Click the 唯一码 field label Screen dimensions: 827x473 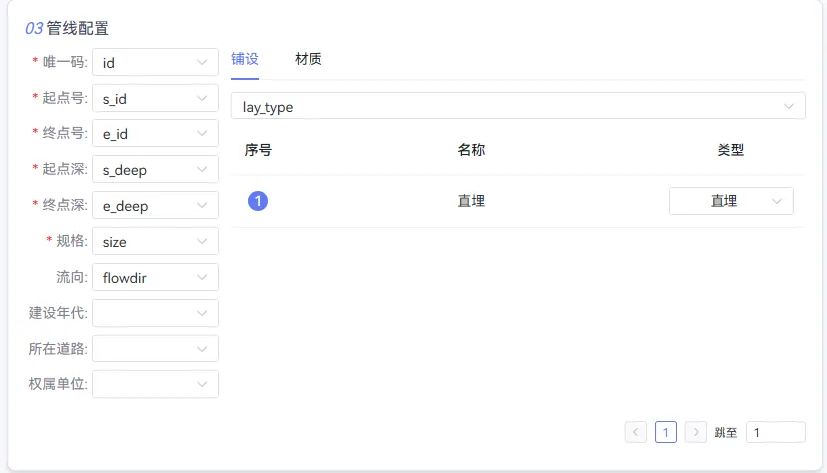(65, 62)
